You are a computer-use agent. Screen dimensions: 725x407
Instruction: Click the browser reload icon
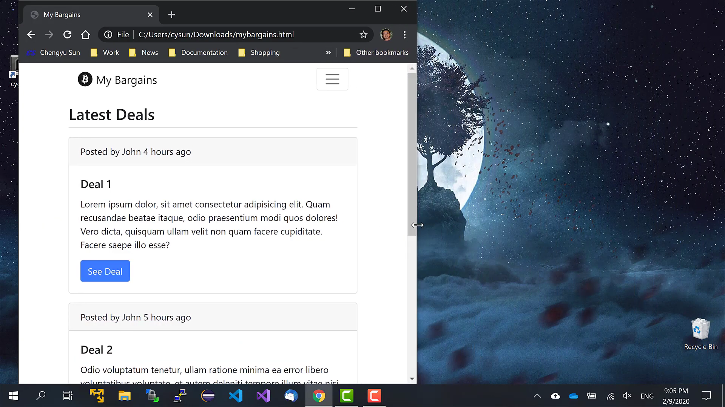(x=67, y=35)
